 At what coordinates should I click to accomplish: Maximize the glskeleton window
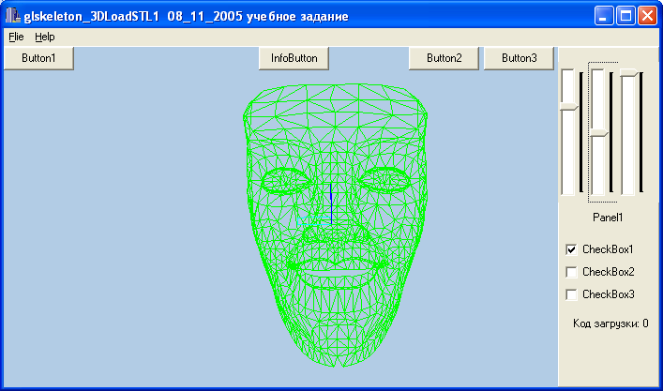point(625,16)
